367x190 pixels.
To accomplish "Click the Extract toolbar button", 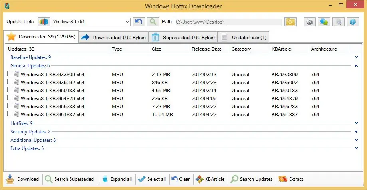I will (x=291, y=179).
